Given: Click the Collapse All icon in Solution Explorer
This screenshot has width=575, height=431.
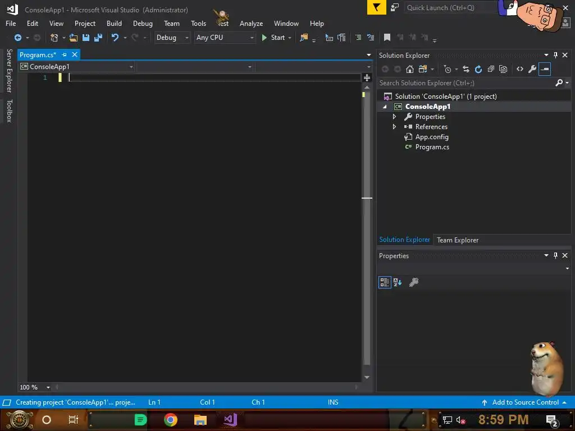Looking at the screenshot, I should tap(491, 69).
